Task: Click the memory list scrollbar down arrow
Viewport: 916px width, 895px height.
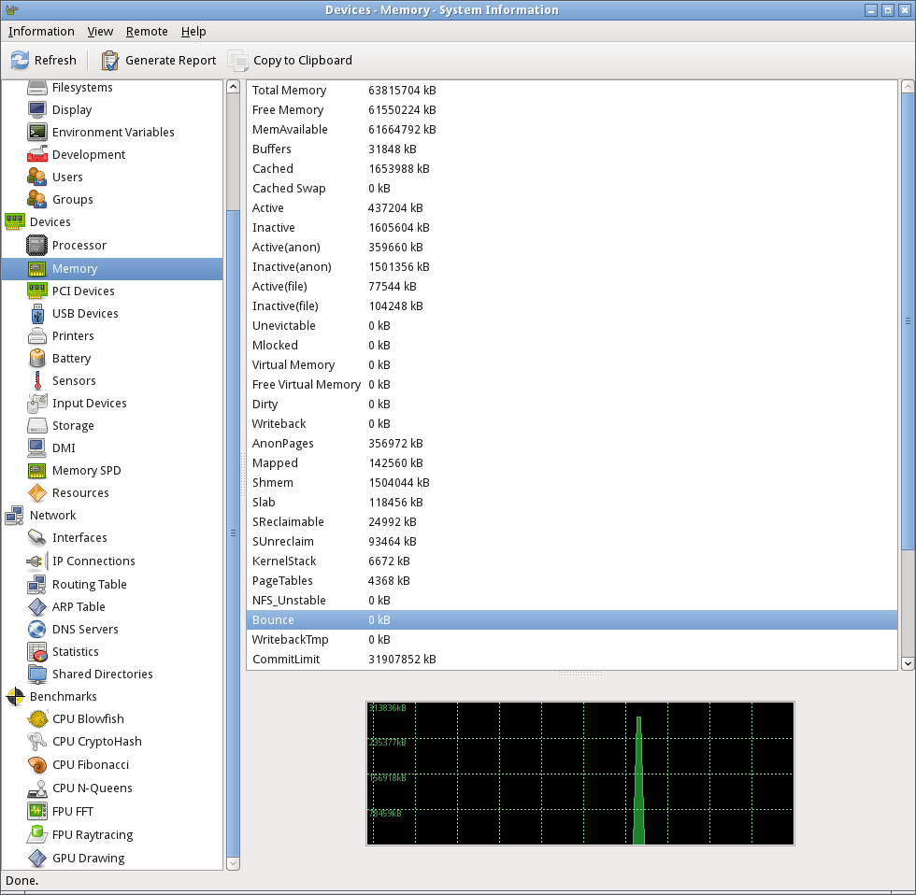Action: [908, 663]
